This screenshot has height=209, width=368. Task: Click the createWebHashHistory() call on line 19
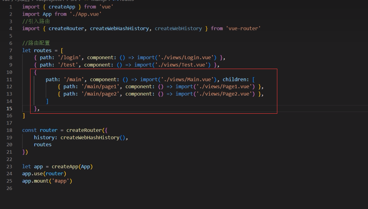click(x=93, y=137)
